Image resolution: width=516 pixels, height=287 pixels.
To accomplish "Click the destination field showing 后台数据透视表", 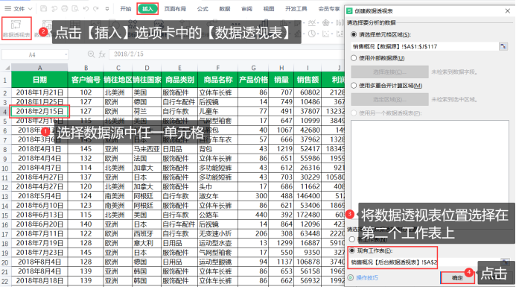I will click(424, 262).
